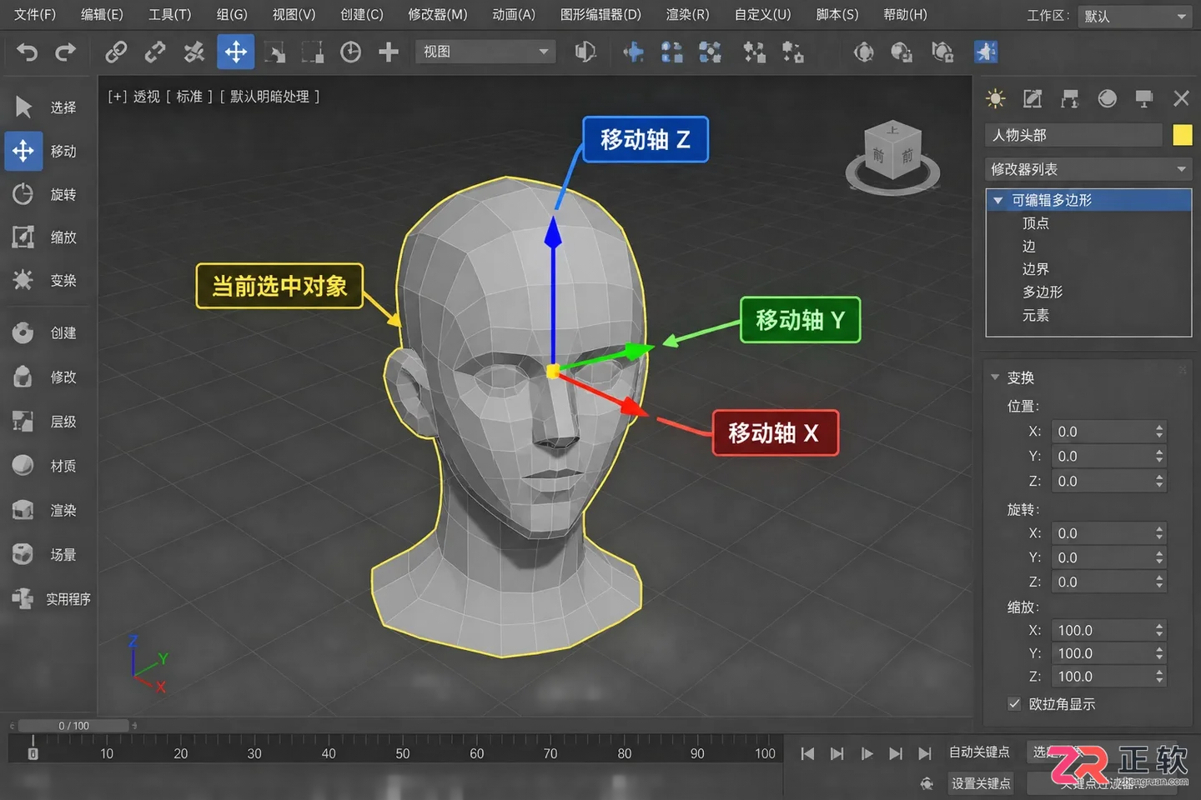The height and width of the screenshot is (800, 1201).
Task: Open the viewport [+] options label
Action: pyautogui.click(x=118, y=97)
